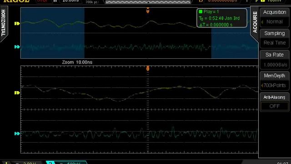Click the Zoom 10.00ns label
Image resolution: width=291 pixels, height=164 pixels.
(x=77, y=62)
